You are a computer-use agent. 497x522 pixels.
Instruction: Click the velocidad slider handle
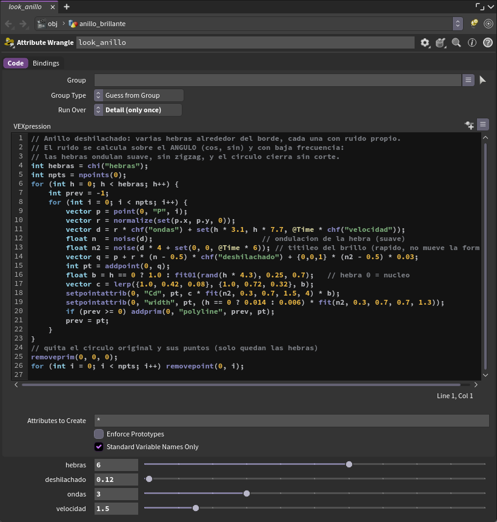196,508
